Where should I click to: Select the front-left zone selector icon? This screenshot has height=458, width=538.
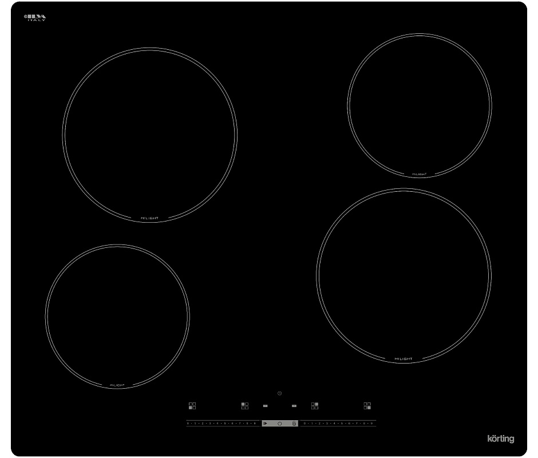click(192, 406)
